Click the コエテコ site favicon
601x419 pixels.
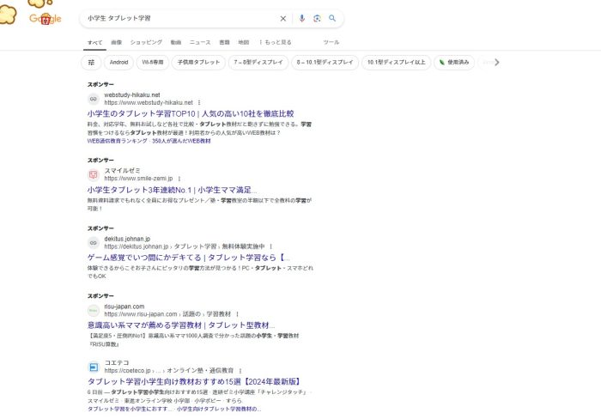click(x=93, y=367)
